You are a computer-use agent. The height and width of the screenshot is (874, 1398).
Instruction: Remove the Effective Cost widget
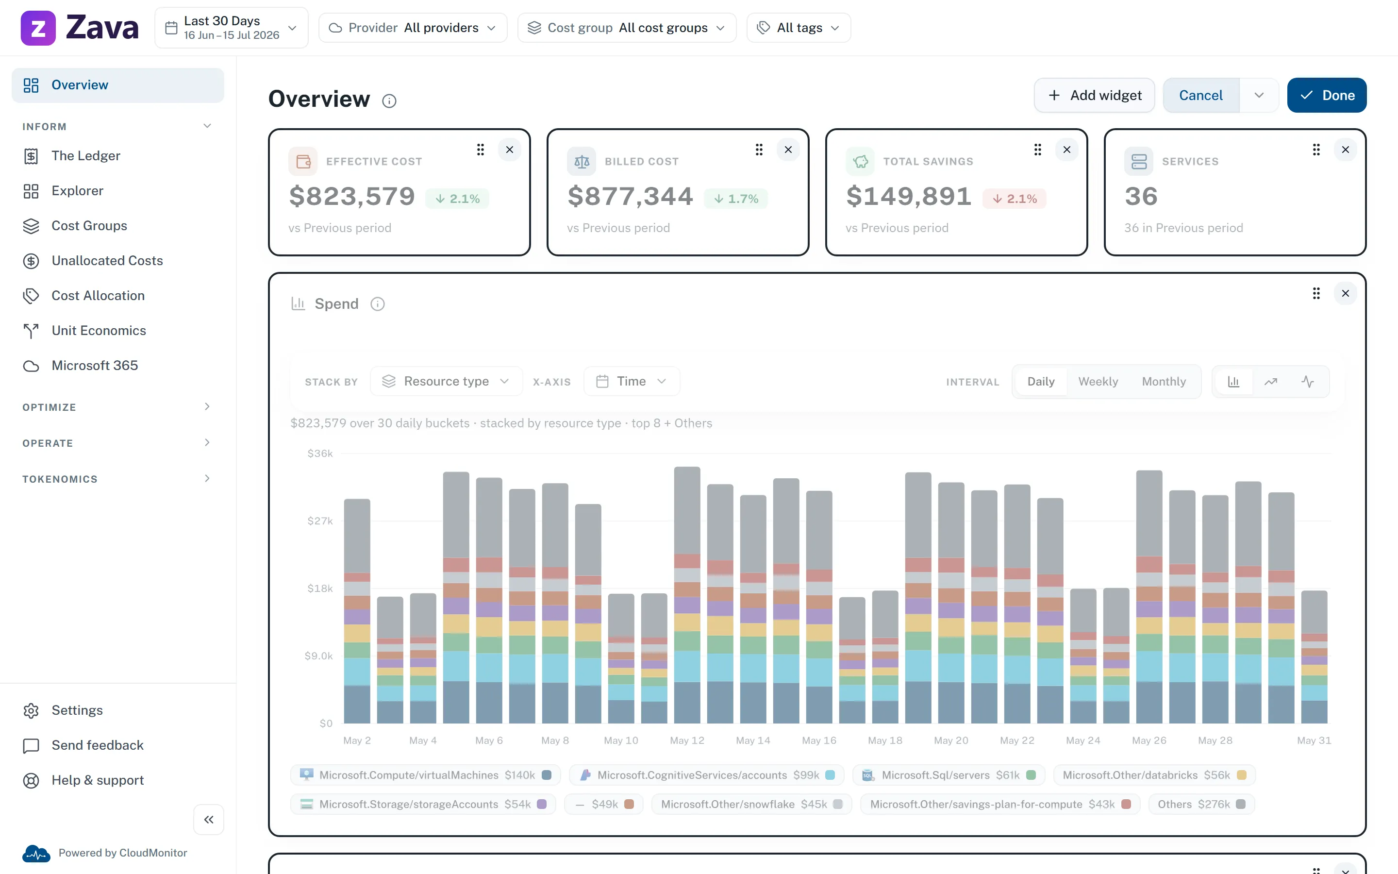point(510,150)
